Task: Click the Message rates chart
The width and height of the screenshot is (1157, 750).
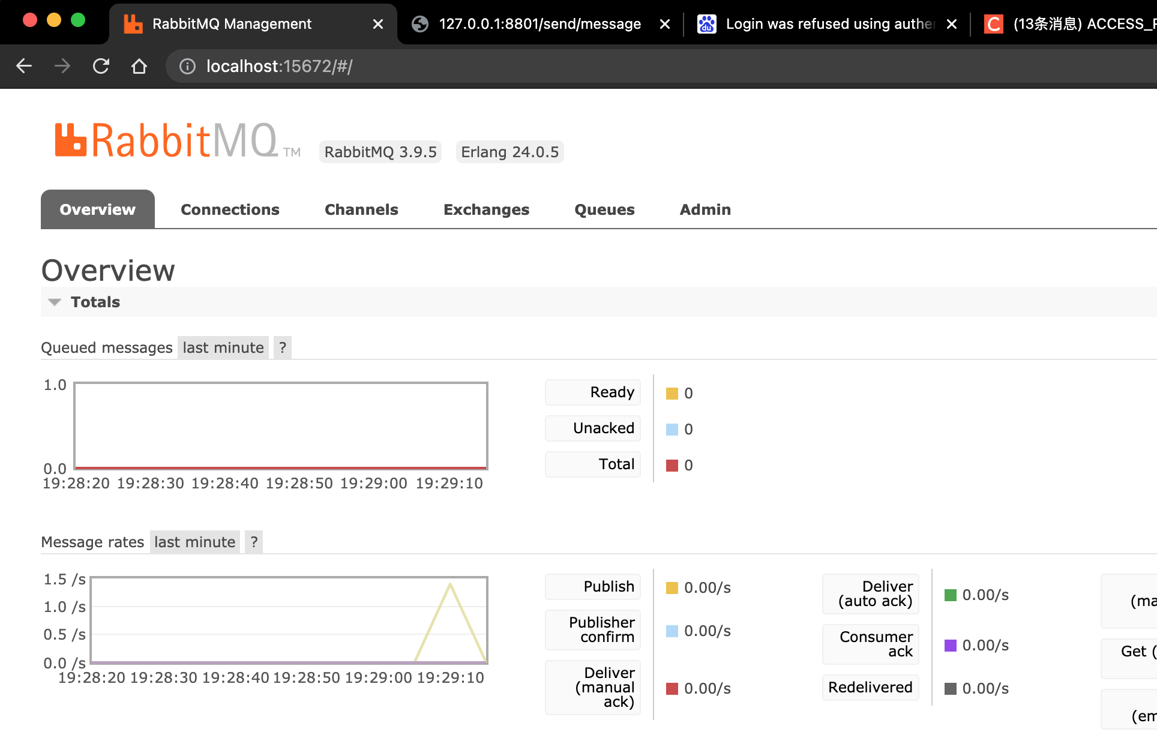Action: click(x=289, y=620)
